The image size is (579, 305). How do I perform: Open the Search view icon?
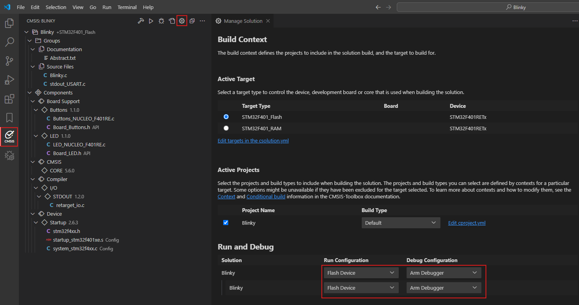click(9, 42)
